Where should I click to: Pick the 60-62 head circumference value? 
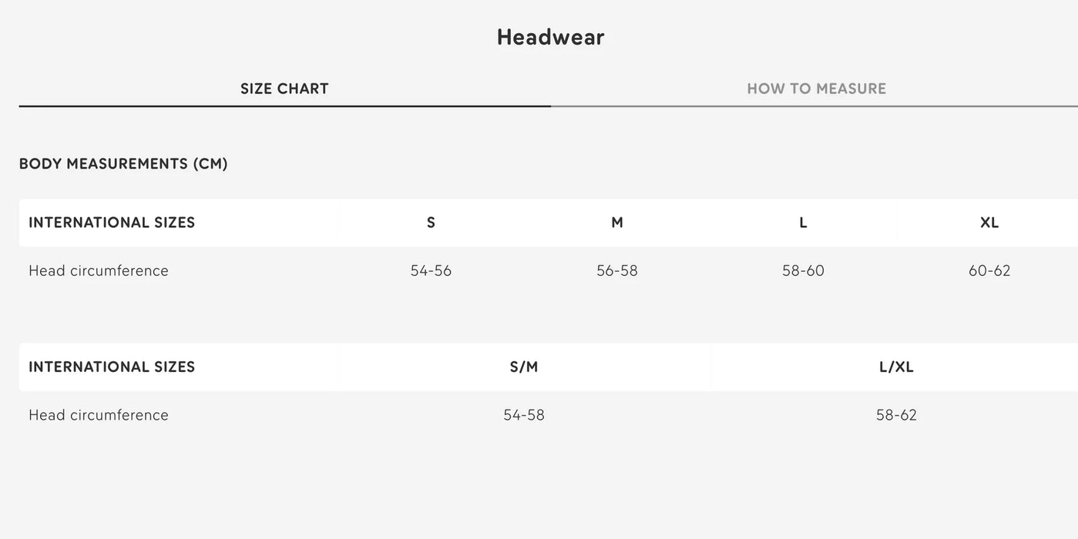tap(989, 271)
